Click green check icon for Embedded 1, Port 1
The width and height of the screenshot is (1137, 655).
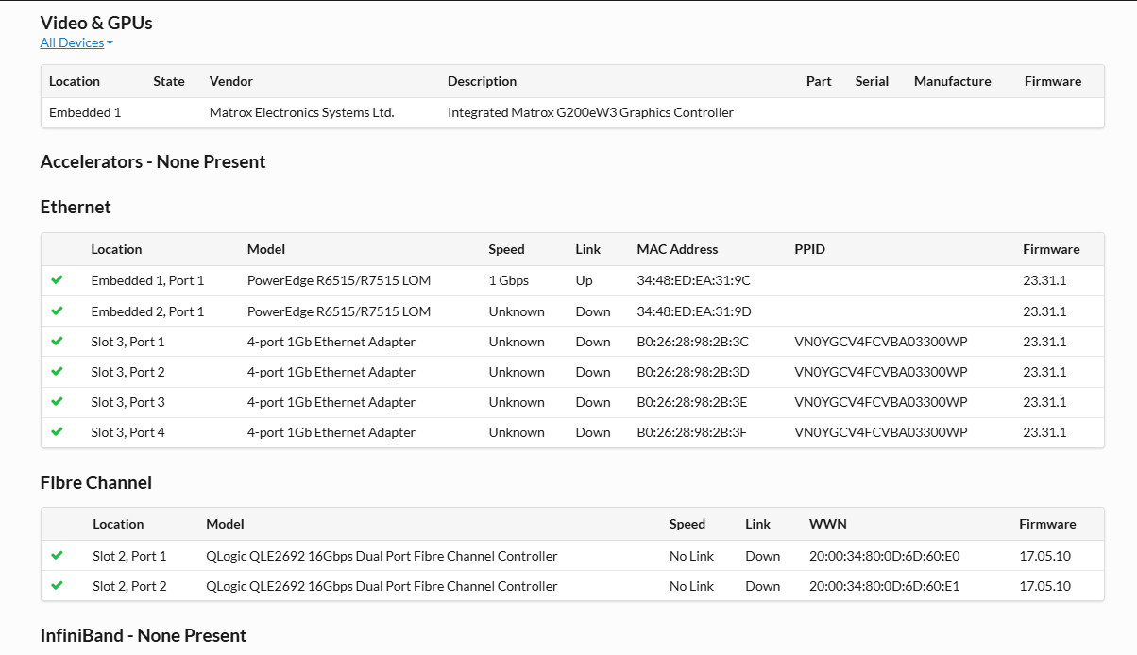[57, 280]
